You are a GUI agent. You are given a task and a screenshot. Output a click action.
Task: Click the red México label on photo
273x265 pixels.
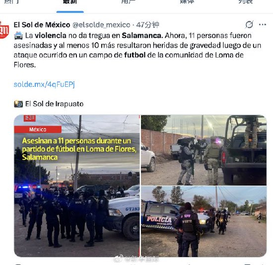[38, 130]
